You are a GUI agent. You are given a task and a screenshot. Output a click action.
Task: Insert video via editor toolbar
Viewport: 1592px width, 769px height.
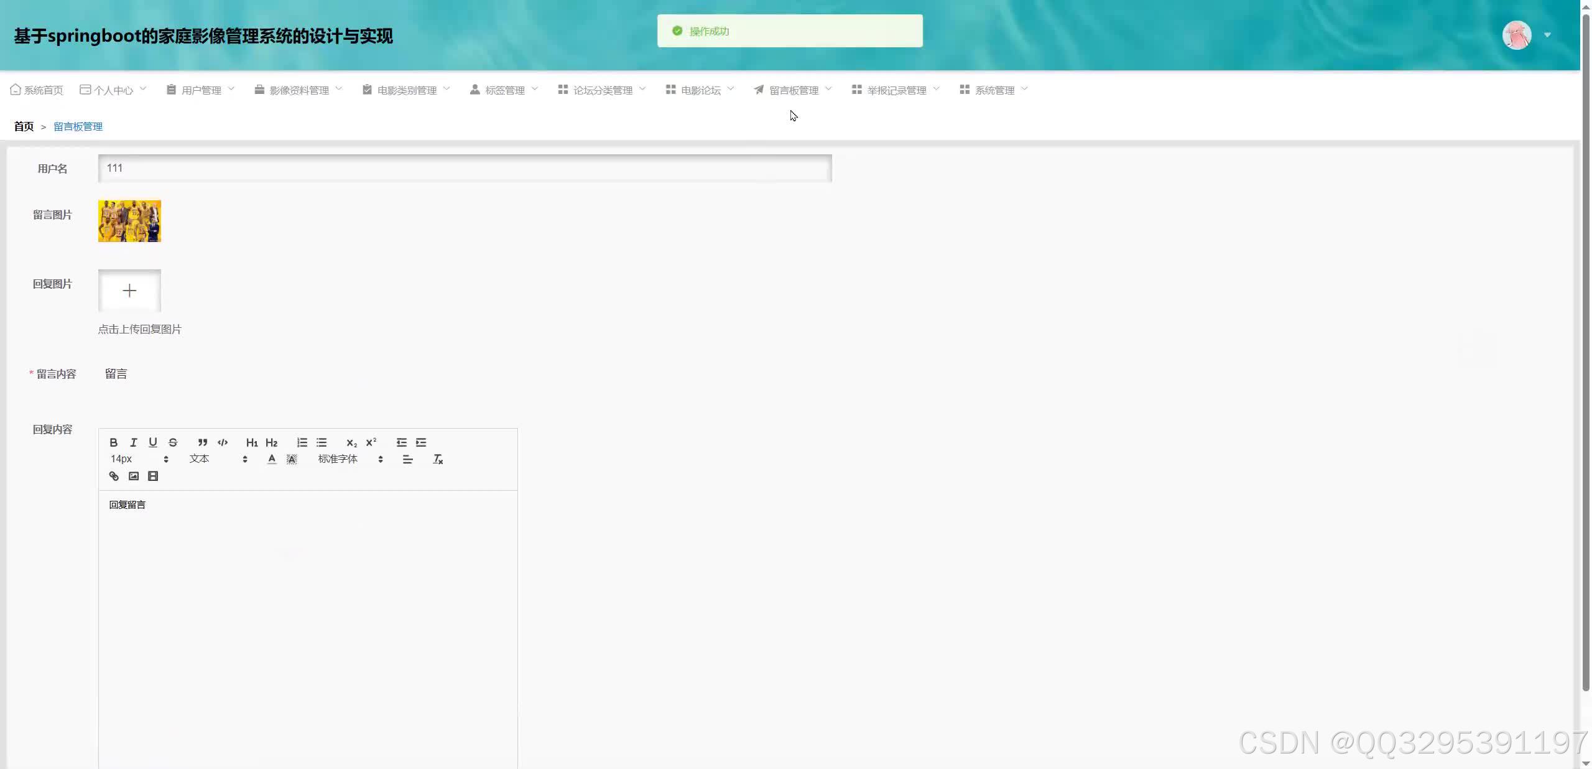(153, 476)
